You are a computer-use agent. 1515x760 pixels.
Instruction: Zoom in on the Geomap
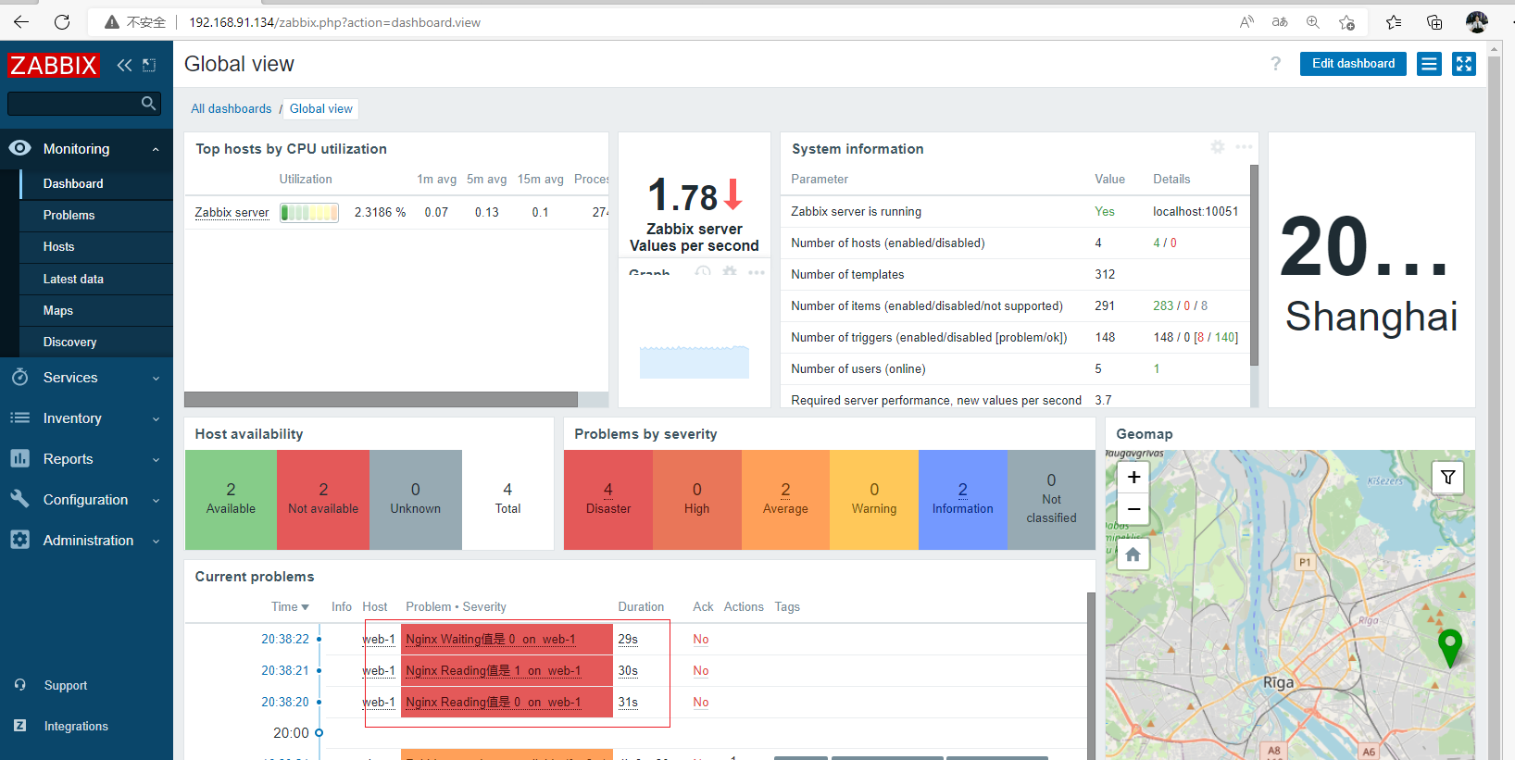[1133, 477]
